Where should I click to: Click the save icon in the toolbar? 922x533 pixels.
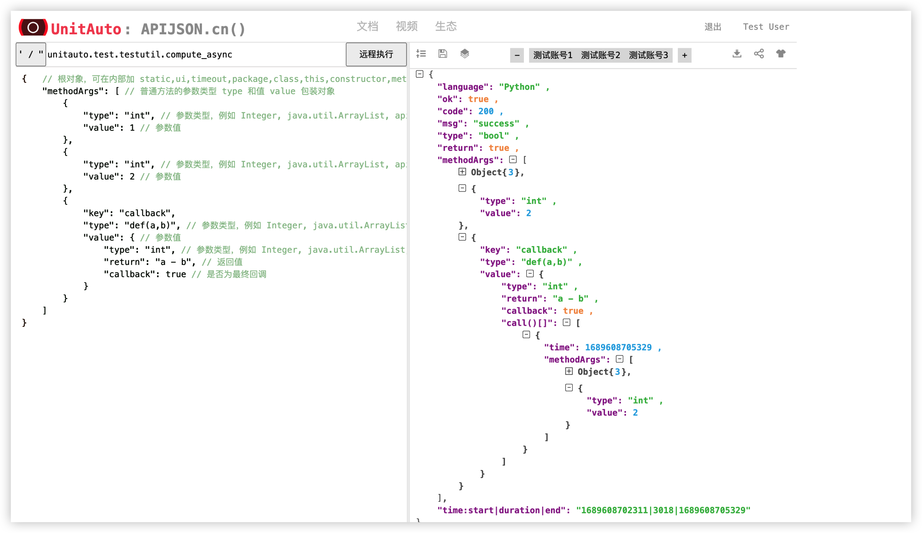pyautogui.click(x=442, y=54)
